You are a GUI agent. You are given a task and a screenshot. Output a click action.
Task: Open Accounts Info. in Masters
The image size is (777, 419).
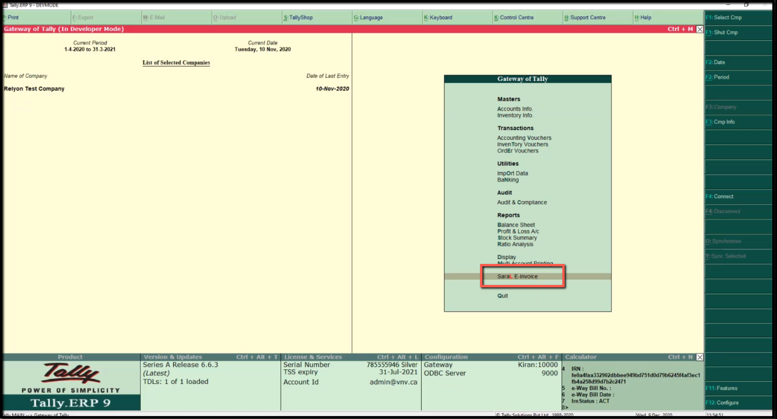[515, 109]
